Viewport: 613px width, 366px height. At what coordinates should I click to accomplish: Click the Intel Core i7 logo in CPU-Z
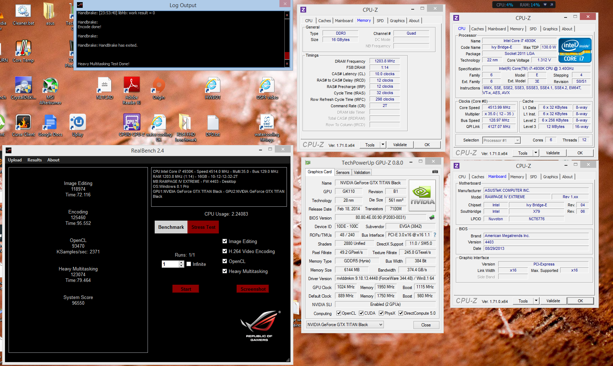pos(575,50)
